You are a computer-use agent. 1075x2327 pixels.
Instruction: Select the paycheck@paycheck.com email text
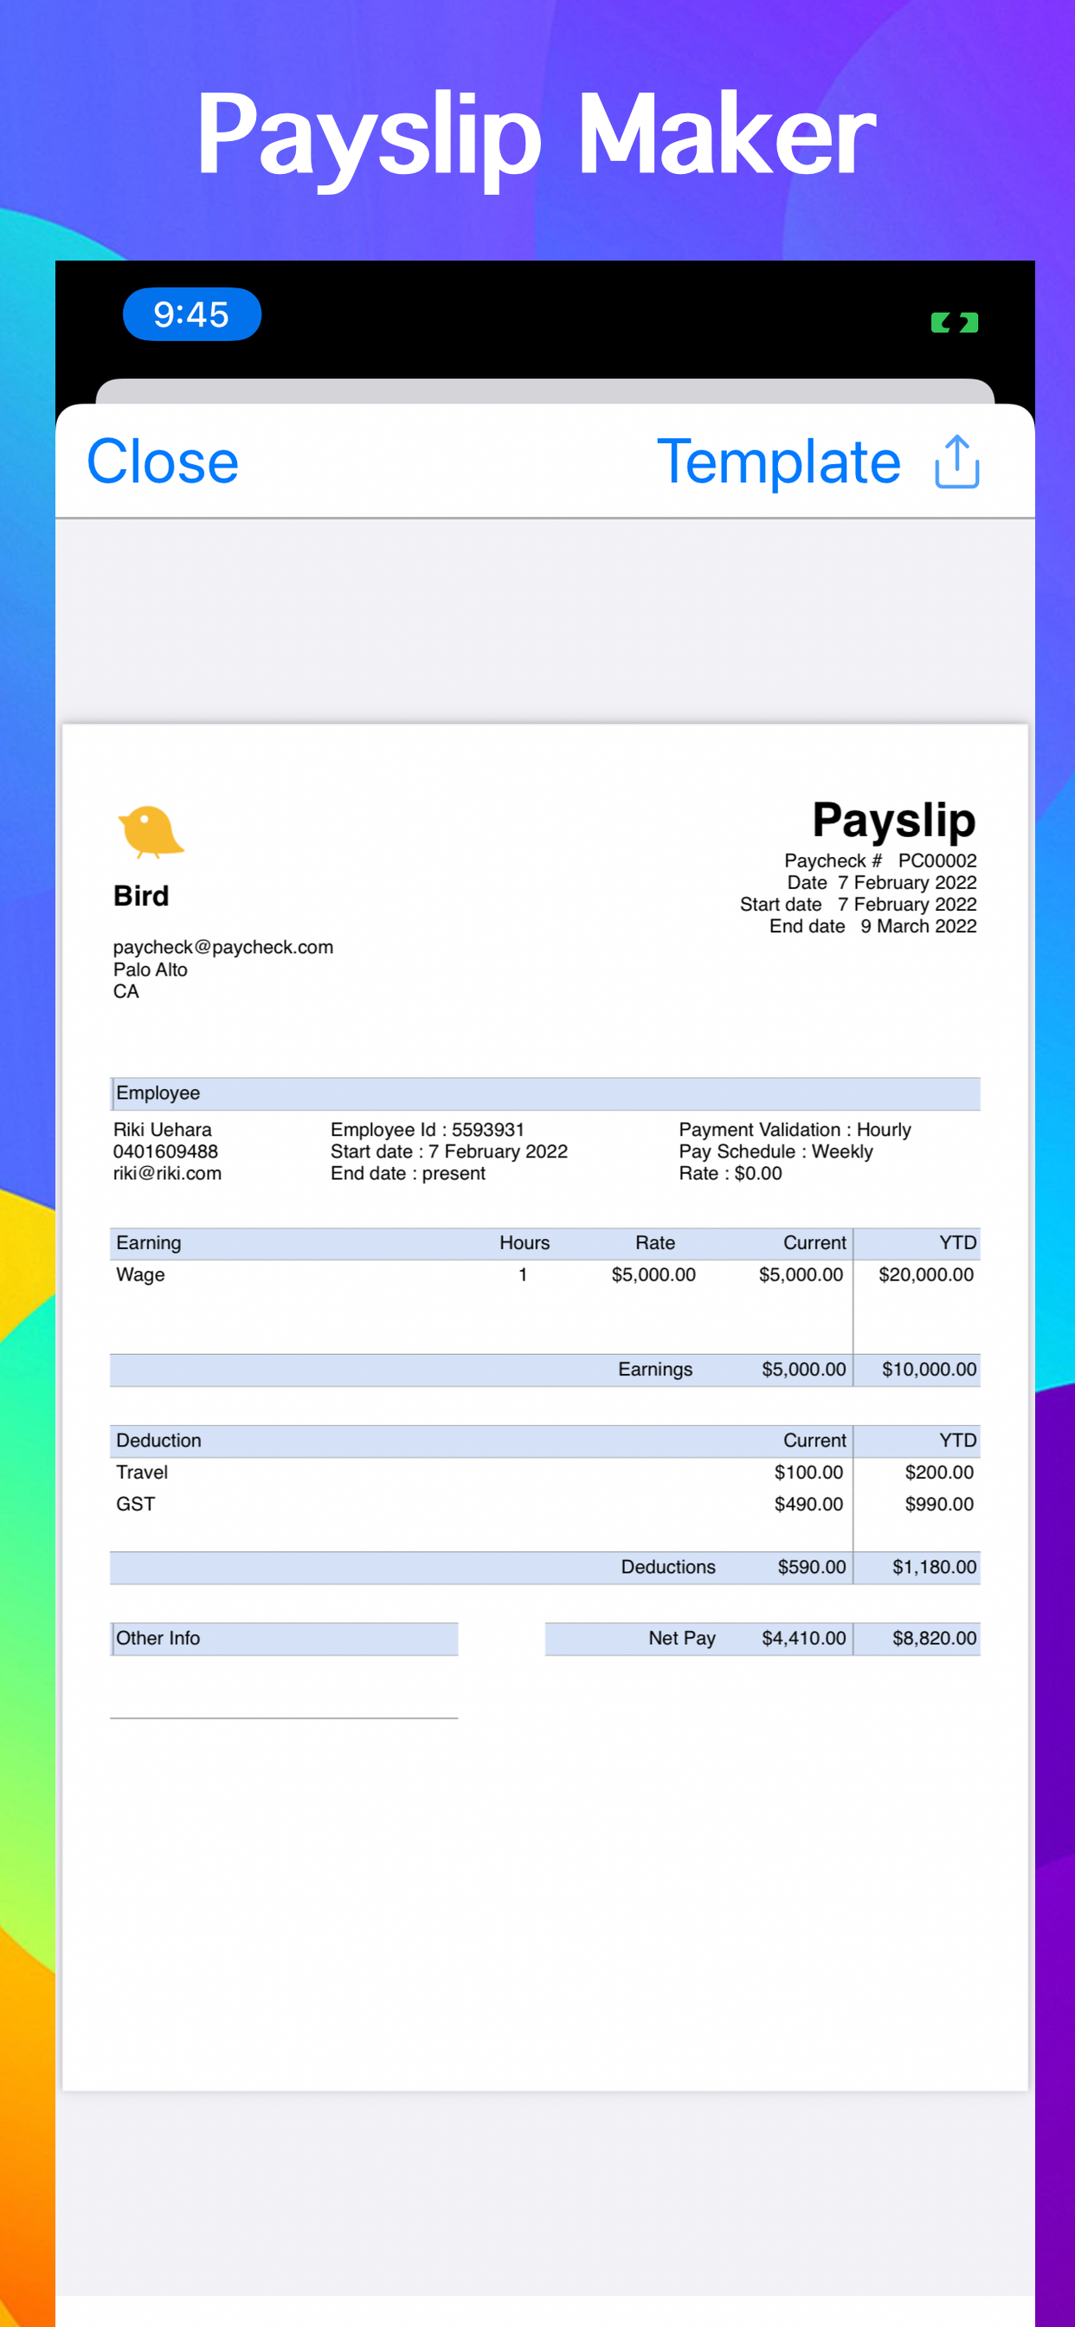click(223, 947)
